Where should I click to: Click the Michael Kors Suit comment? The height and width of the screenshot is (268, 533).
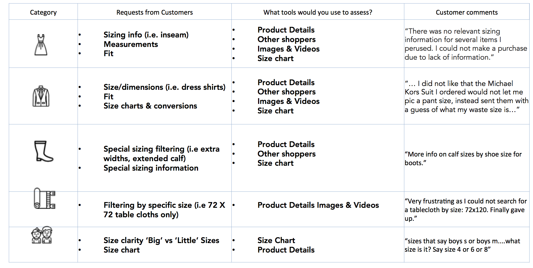466,96
